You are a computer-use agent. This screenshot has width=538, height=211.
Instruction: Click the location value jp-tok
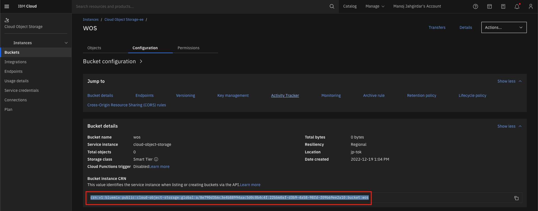pos(356,152)
